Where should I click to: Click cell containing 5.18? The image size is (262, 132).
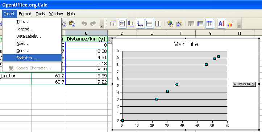[86, 64]
